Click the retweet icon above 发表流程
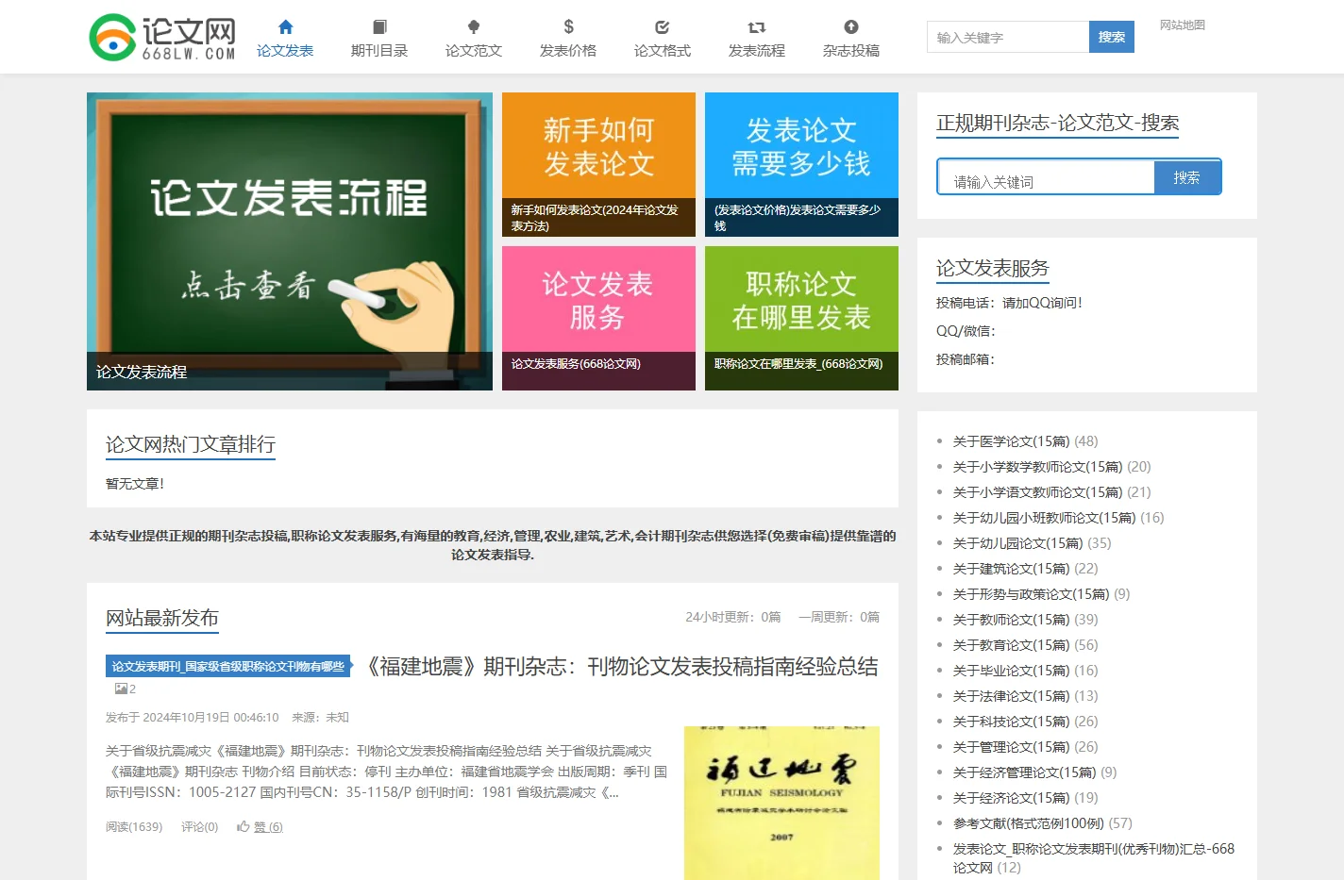This screenshot has height=880, width=1344. 757,27
